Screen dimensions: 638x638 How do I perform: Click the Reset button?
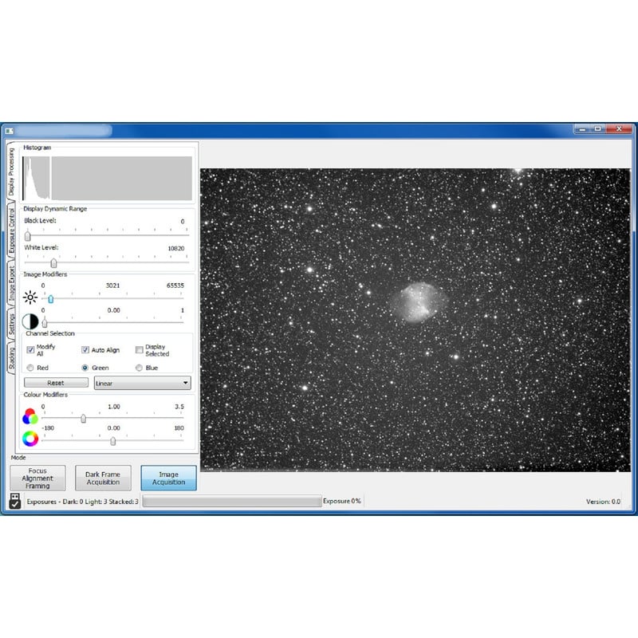point(56,383)
